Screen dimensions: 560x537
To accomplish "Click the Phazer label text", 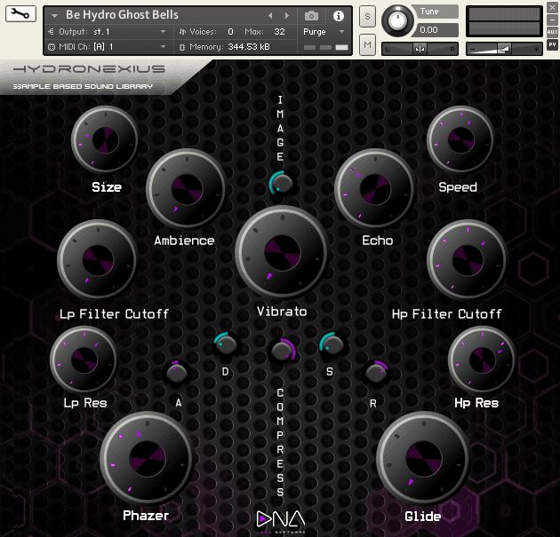I will tap(146, 515).
